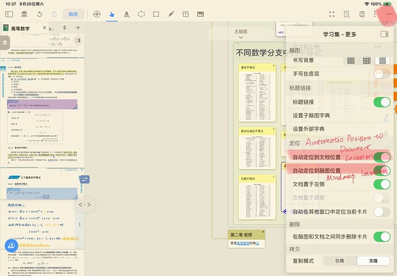Select the purple highlighted excerpt in the document
Screen dimensions: 397x276
(42, 104)
